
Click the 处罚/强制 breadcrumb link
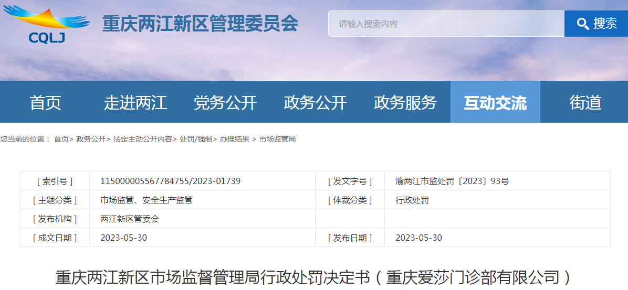196,139
